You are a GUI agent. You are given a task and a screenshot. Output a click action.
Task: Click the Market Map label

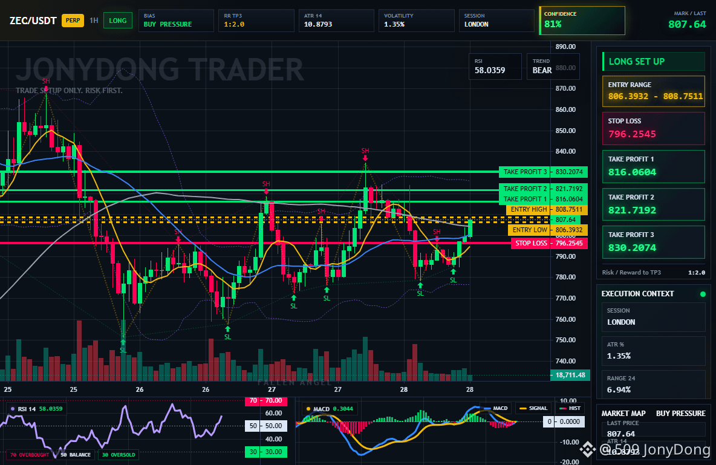pos(623,414)
